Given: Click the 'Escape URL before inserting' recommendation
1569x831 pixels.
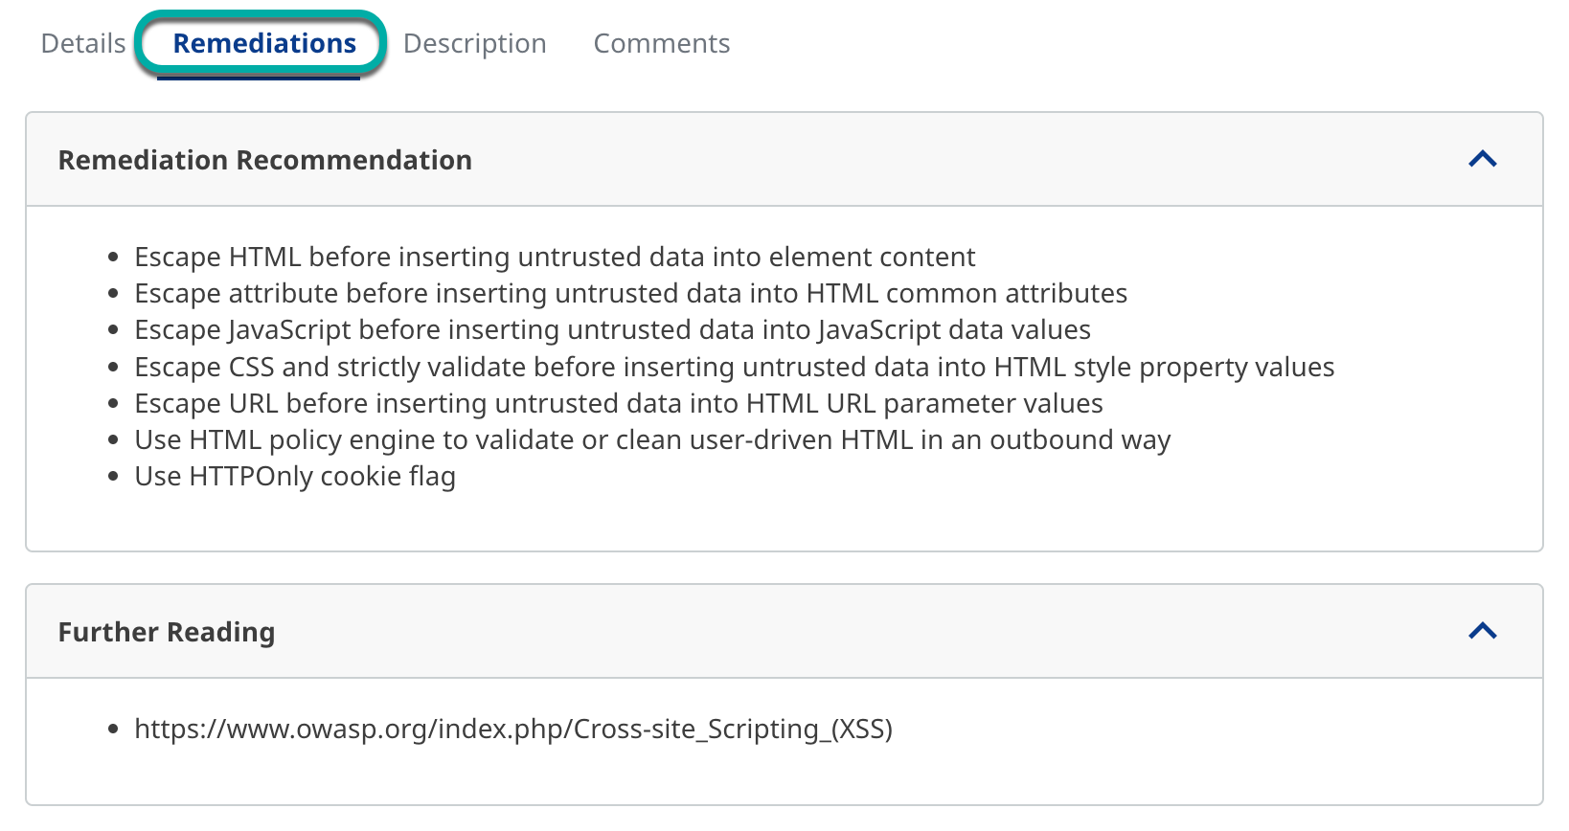Looking at the screenshot, I should tap(618, 404).
